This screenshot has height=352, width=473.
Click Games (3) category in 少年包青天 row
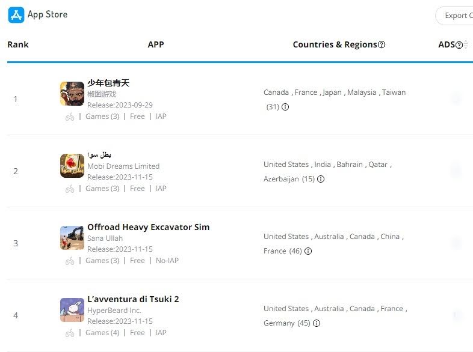pos(102,117)
